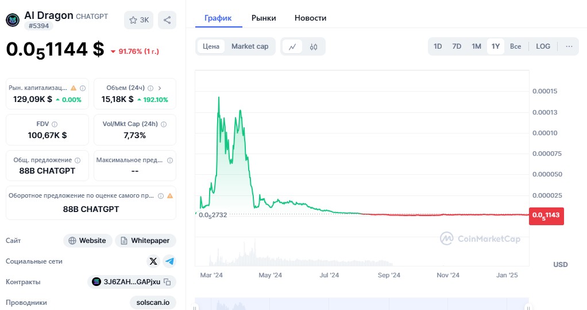View market cap warning triangle icon
The height and width of the screenshot is (310, 587).
(74, 88)
